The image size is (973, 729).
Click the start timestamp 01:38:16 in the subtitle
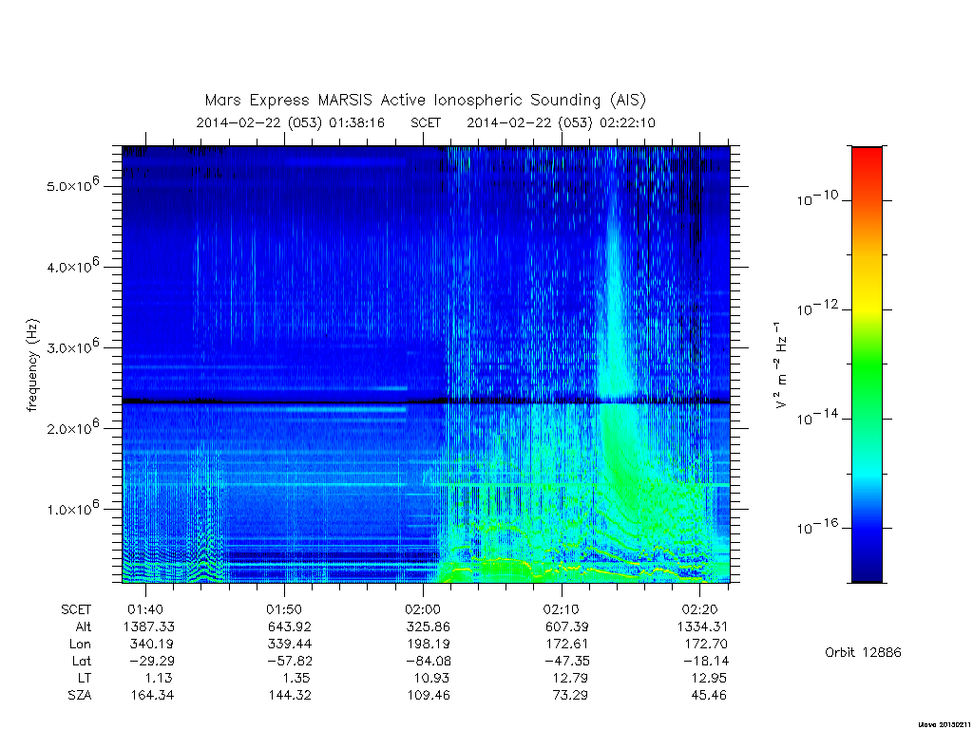[357, 122]
